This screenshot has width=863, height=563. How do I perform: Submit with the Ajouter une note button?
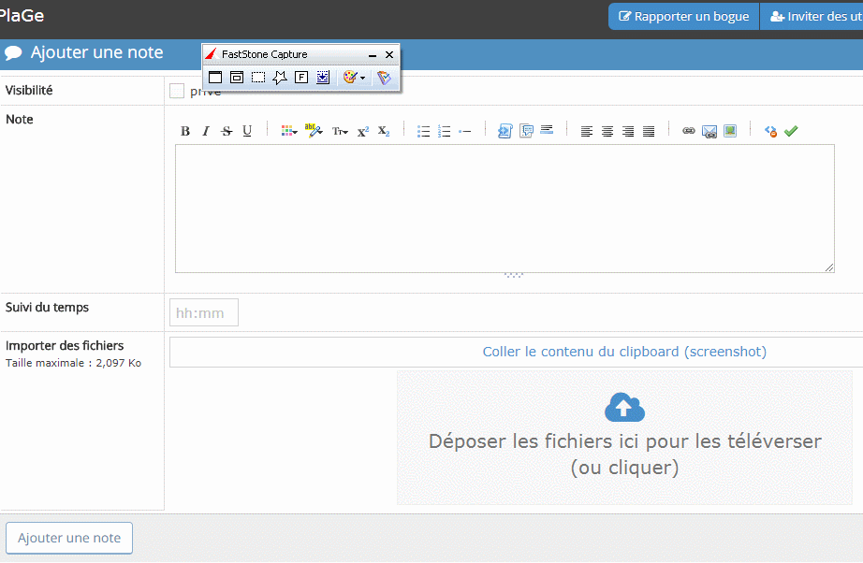tap(69, 538)
